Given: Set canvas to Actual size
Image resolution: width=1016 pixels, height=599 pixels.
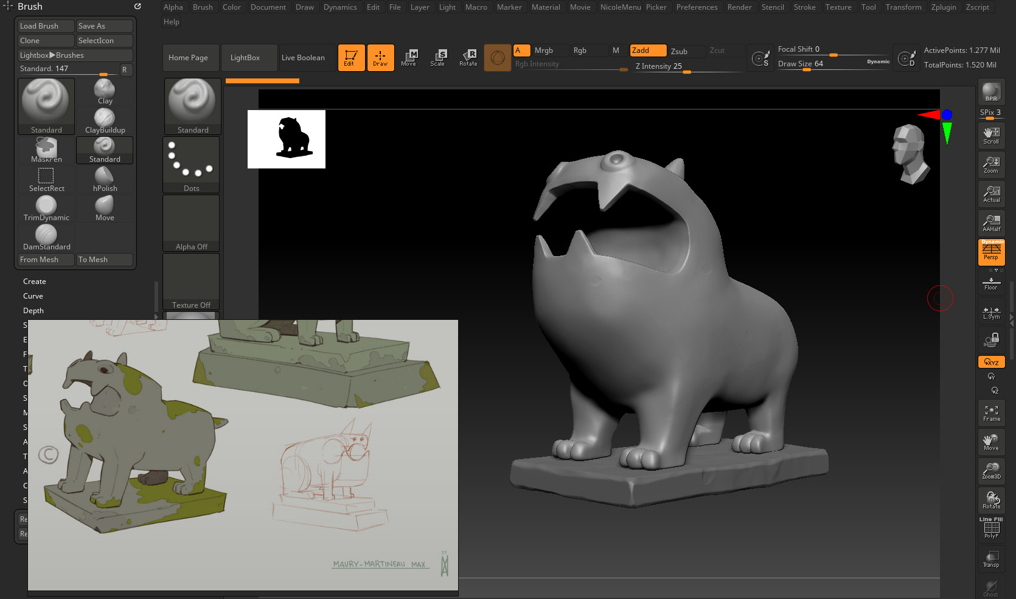Looking at the screenshot, I should coord(991,194).
